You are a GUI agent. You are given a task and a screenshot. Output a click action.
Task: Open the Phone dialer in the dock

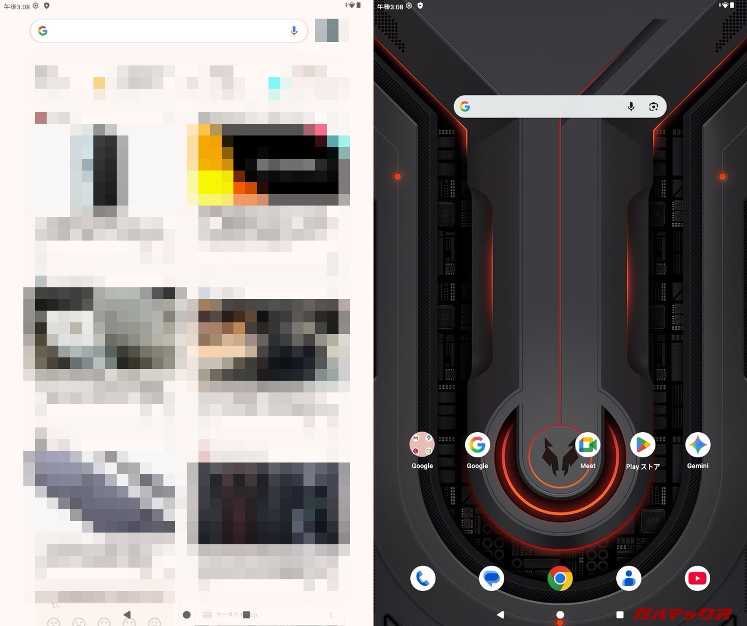click(x=423, y=578)
